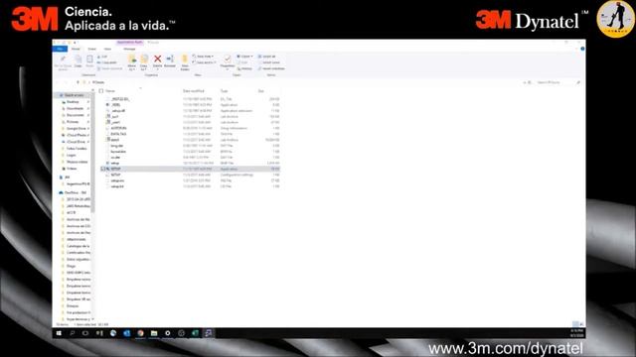The height and width of the screenshot is (357, 636).
Task: Switch to the Share ribbon tab
Action: (92, 49)
